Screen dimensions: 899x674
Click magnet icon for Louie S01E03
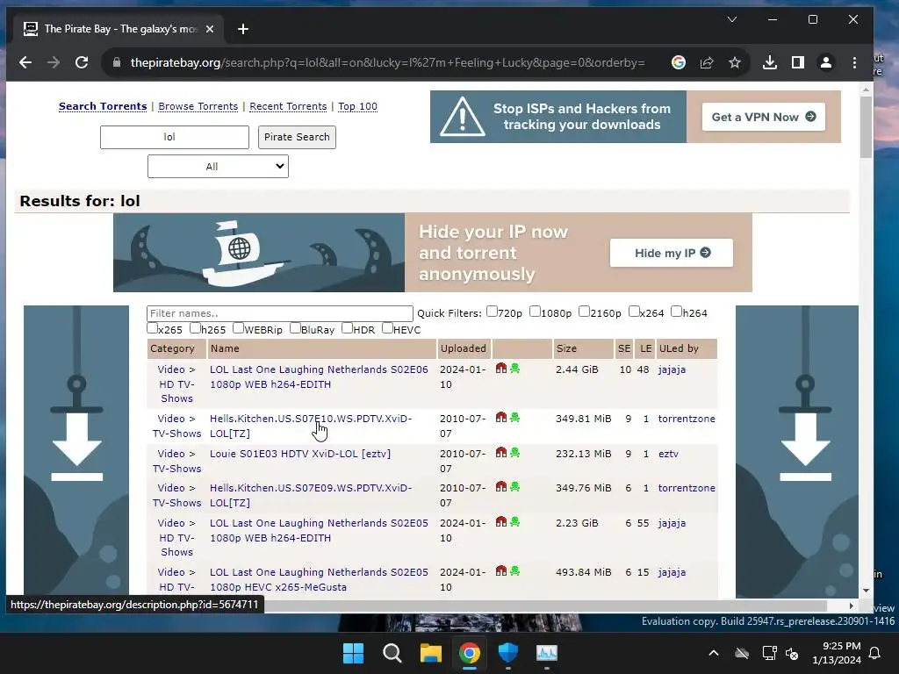[x=501, y=452]
